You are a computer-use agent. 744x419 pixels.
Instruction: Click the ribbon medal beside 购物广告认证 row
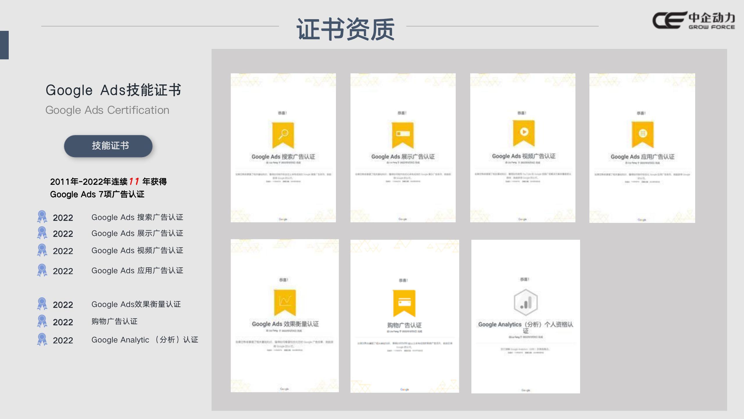pyautogui.click(x=42, y=321)
